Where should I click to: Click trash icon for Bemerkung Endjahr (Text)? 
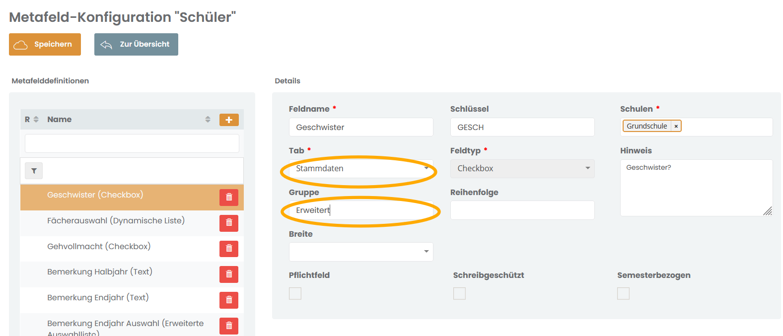coord(229,300)
